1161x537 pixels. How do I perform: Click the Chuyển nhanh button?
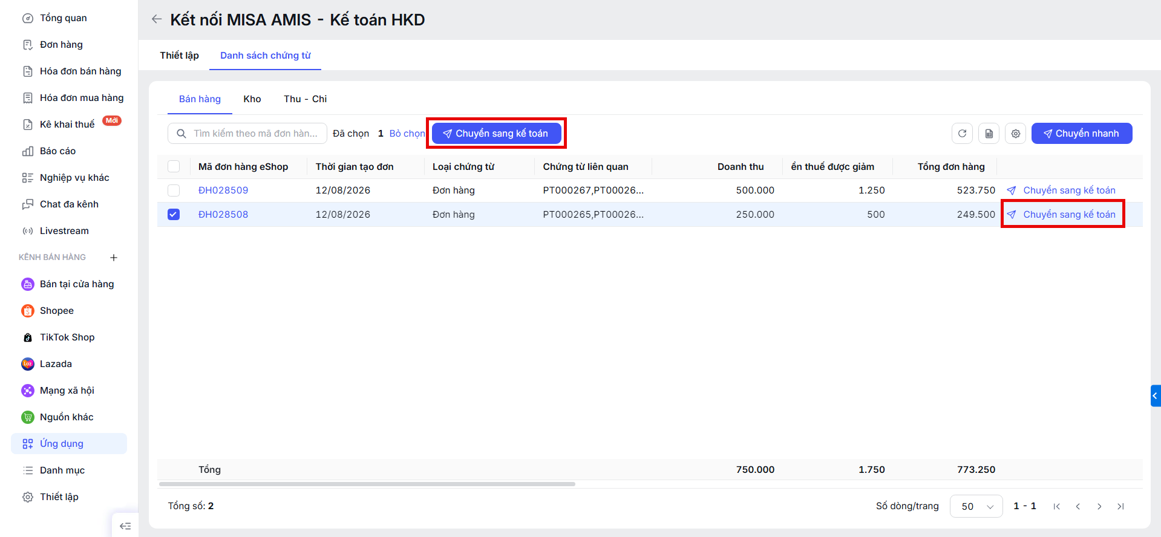[1082, 134]
